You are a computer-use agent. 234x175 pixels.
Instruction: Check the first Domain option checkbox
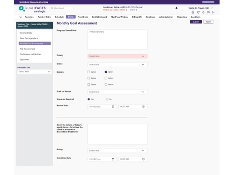(x=89, y=72)
